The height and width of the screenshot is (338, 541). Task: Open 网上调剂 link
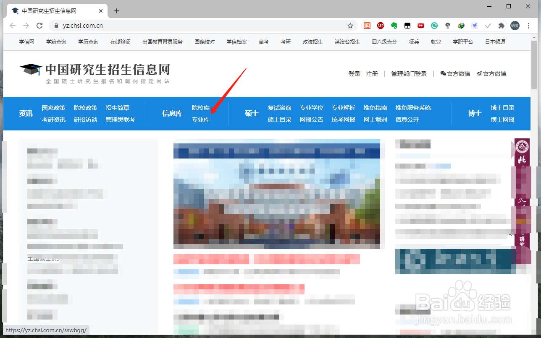click(x=376, y=120)
